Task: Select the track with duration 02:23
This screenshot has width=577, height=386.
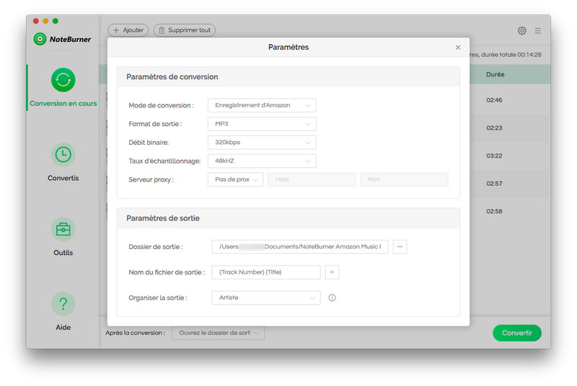Action: click(x=494, y=127)
